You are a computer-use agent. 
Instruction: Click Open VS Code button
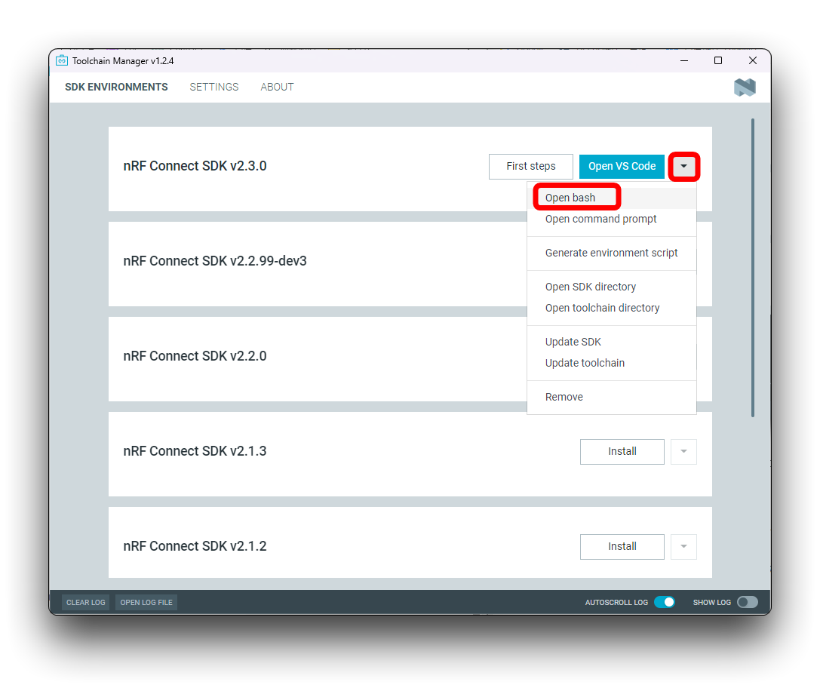coord(622,166)
